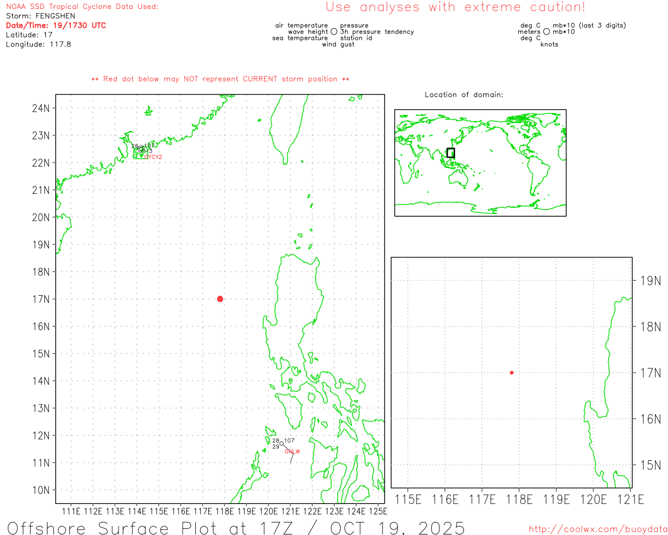Screen dimensions: 668x535
Task: Click the 17N latitude label on main map
Action: pos(41,299)
